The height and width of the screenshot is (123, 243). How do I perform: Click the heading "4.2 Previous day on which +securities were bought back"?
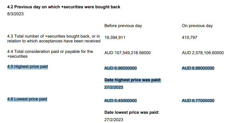[x=64, y=7]
